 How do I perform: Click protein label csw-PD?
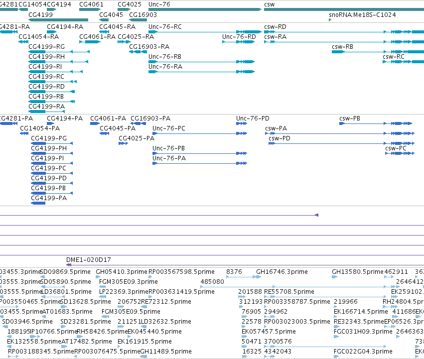coord(280,139)
